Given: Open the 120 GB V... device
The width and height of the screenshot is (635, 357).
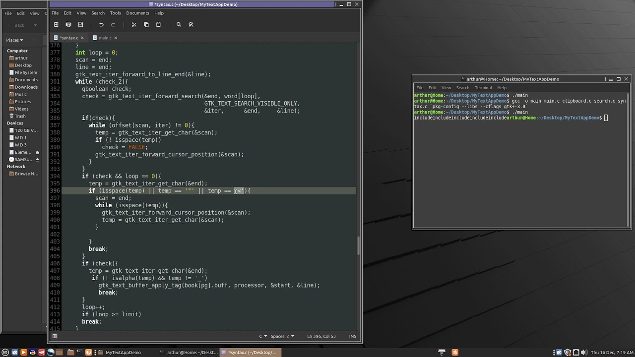Looking at the screenshot, I should [23, 130].
